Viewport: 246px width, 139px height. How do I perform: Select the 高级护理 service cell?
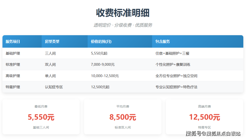coord(13,76)
